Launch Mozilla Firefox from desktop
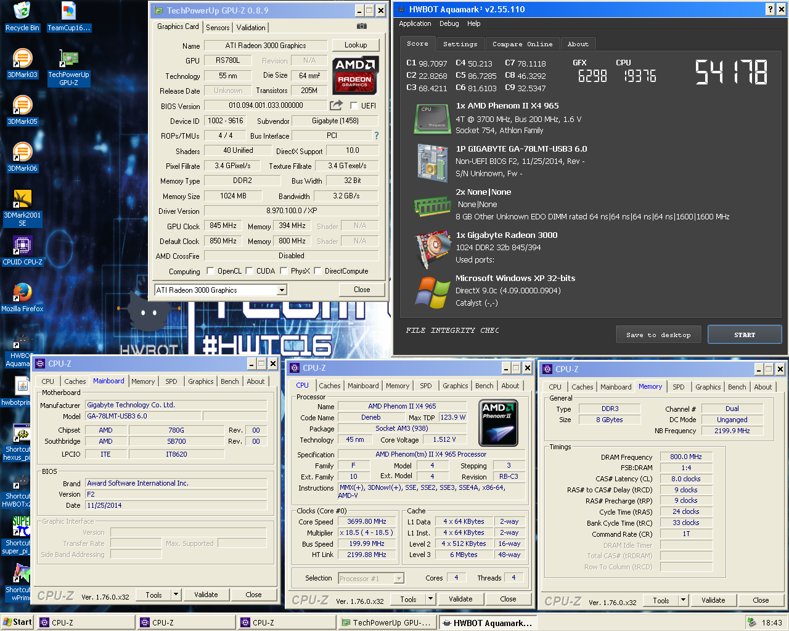This screenshot has width=789, height=631. pos(22,298)
